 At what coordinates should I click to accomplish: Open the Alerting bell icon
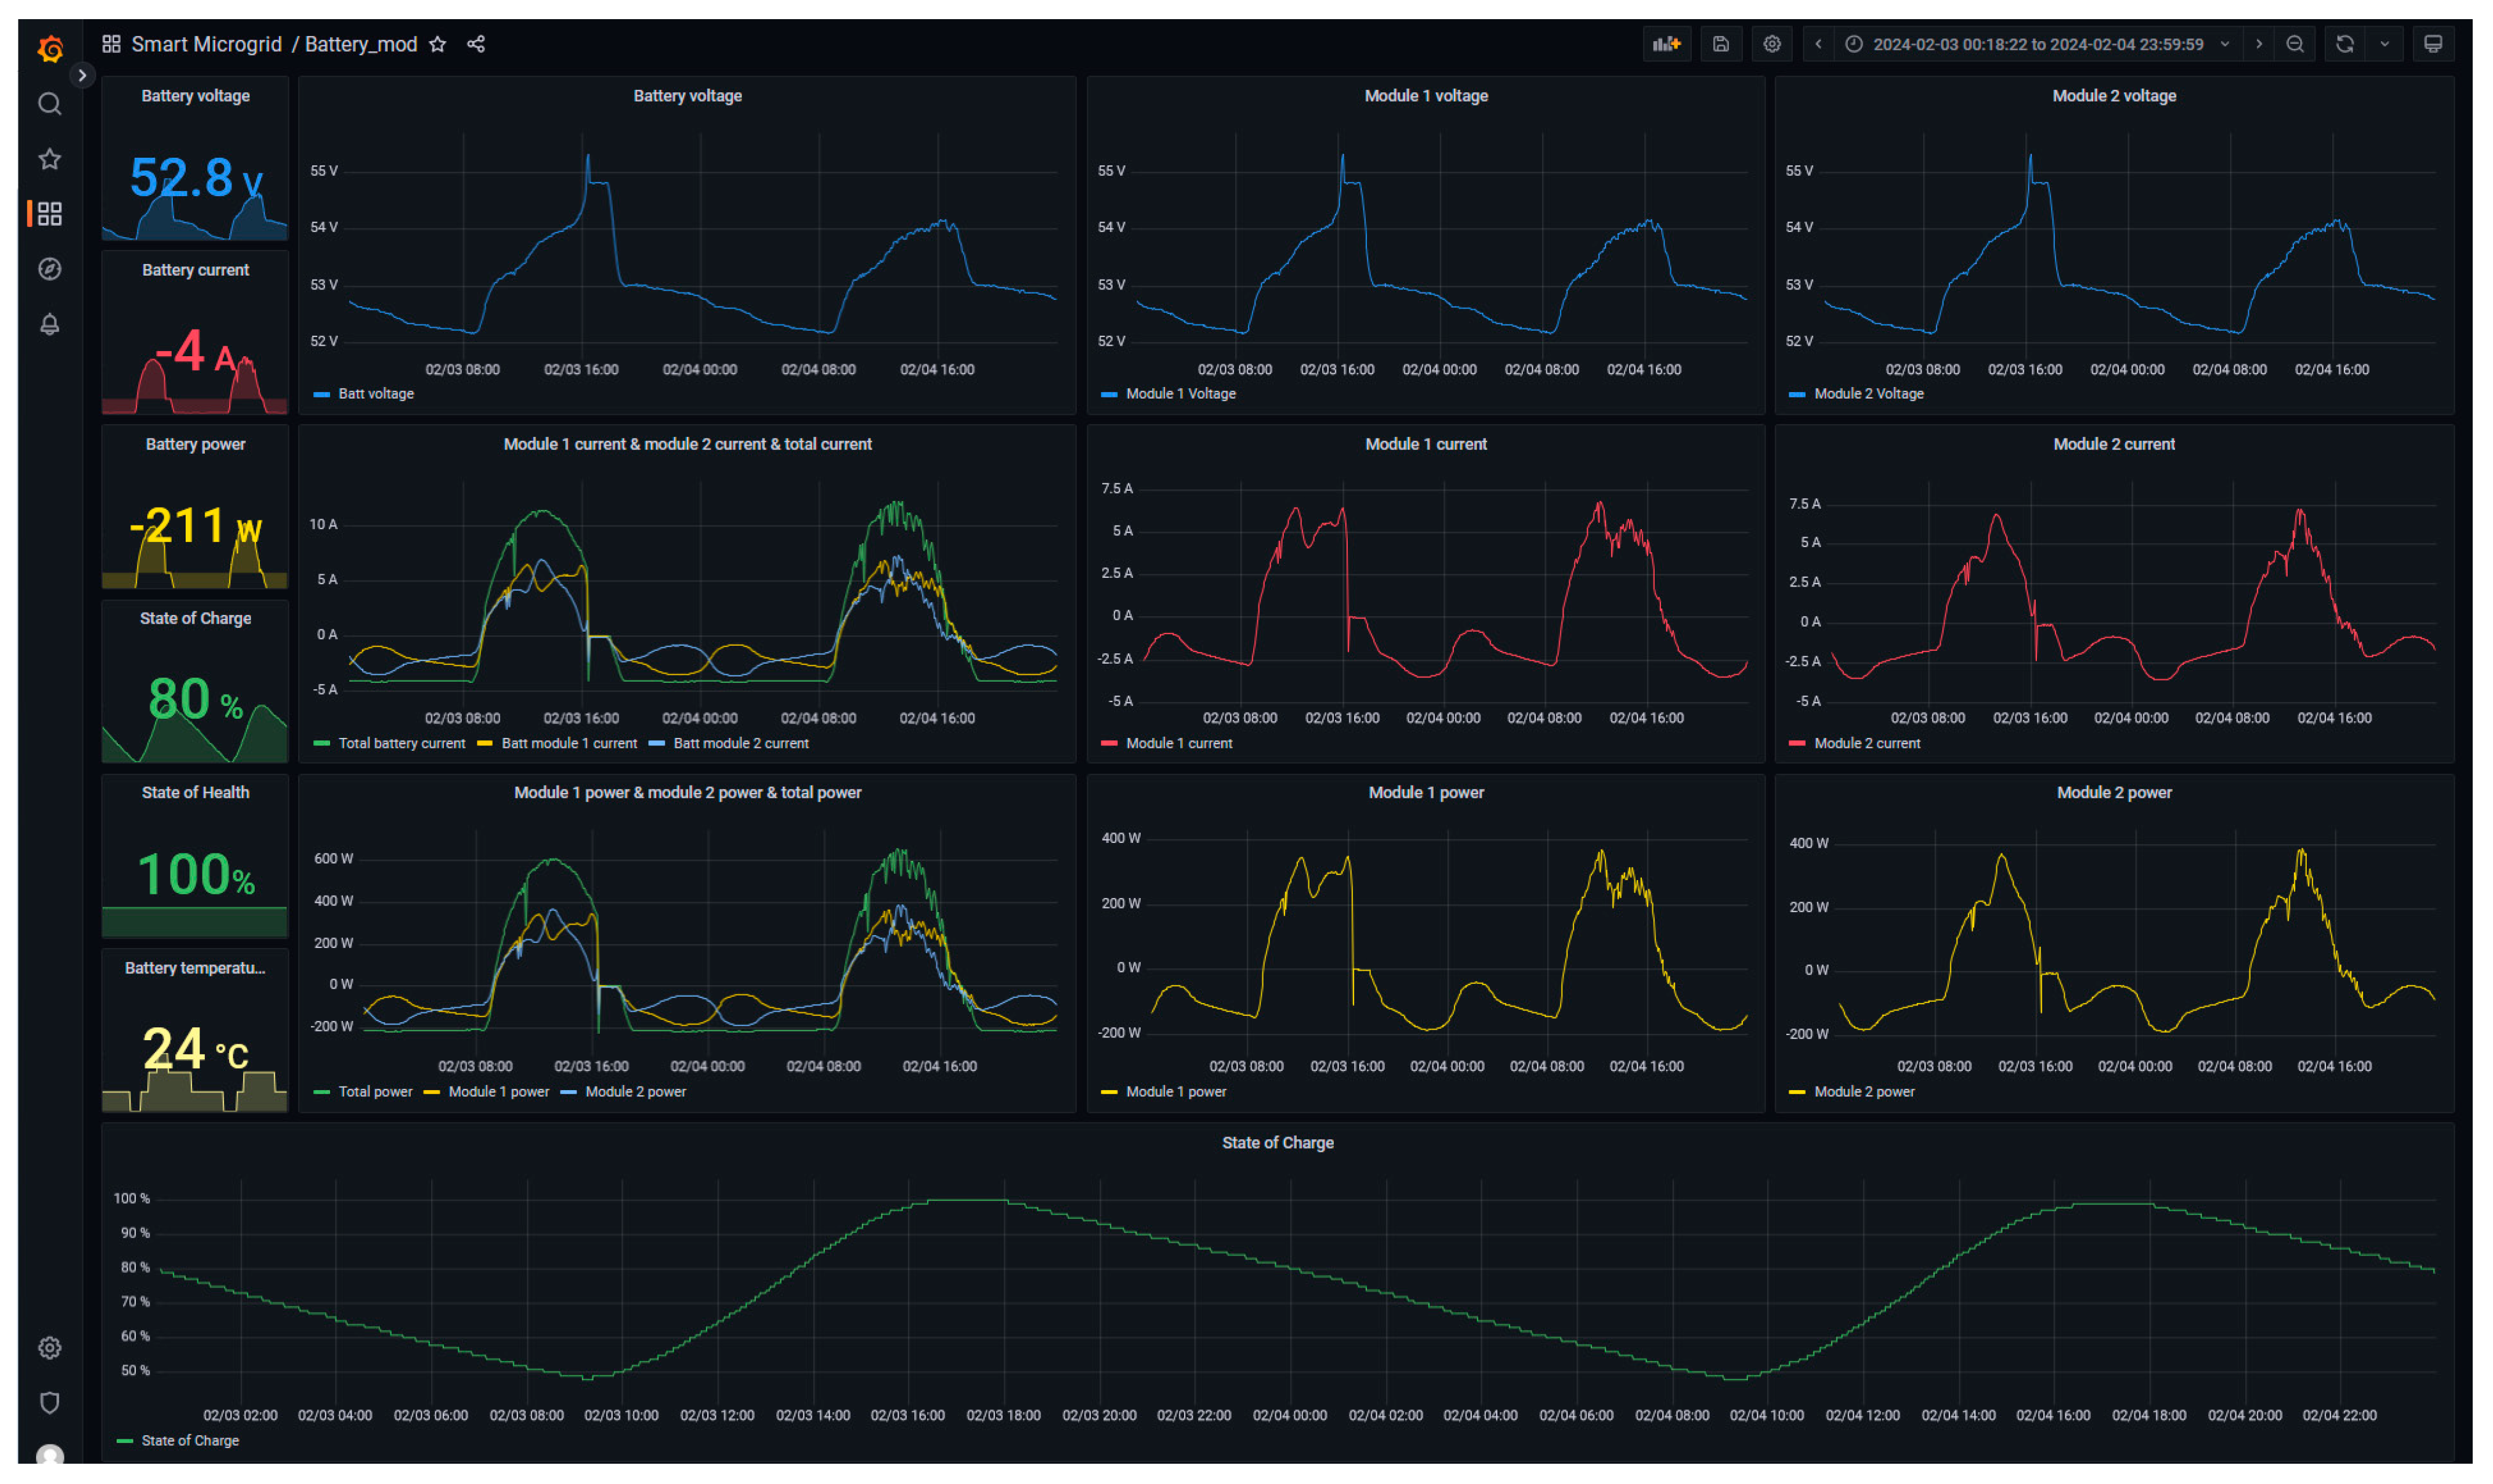point(50,324)
